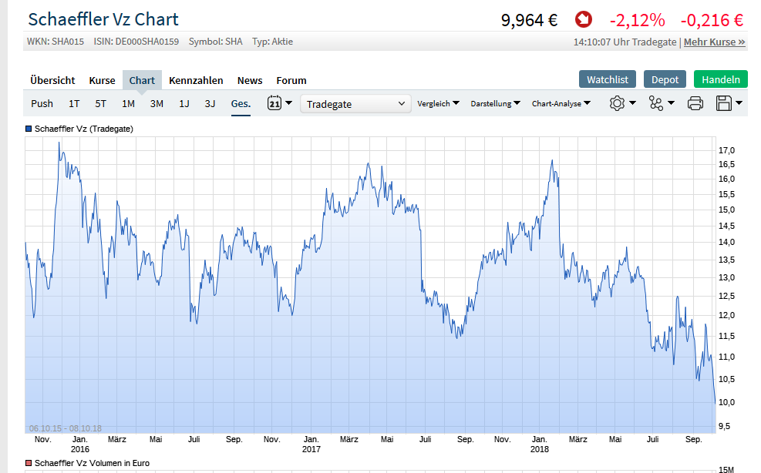This screenshot has height=473, width=761.
Task: Click the Jan. 2018 axis label
Action: pos(539,444)
